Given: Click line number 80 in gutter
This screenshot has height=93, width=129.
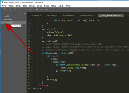Looking at the screenshot, I should pos(29,41).
